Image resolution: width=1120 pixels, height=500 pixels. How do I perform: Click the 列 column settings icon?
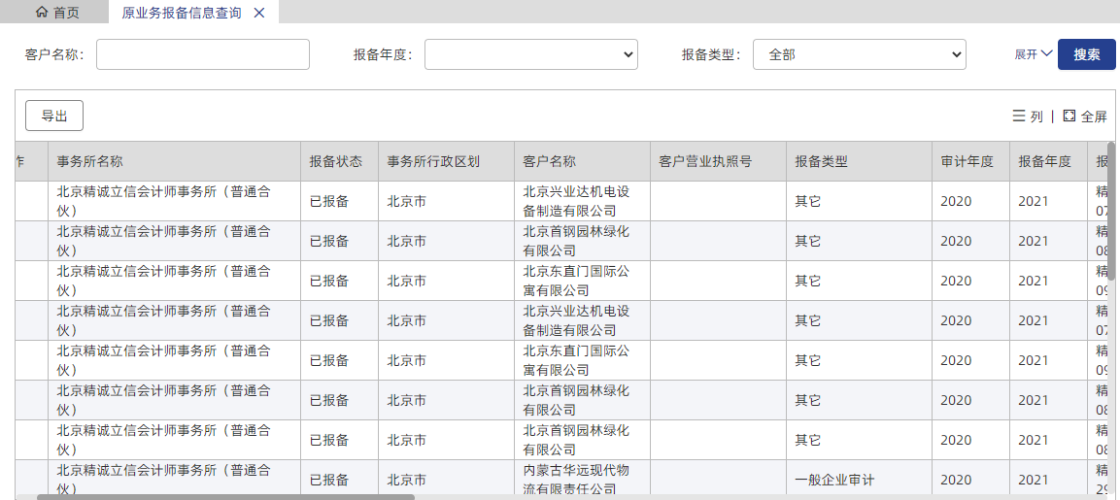(1019, 117)
